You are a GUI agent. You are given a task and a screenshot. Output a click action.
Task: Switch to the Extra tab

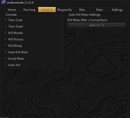click(100, 10)
